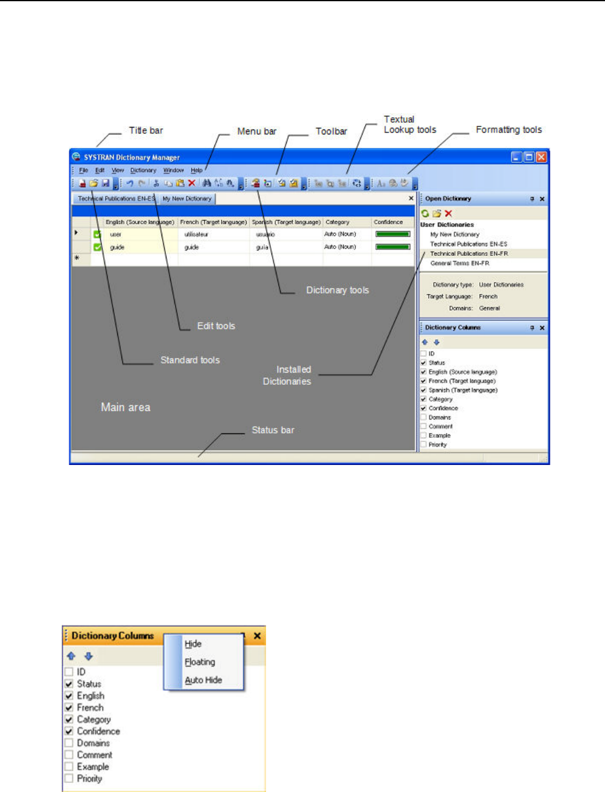Click pin icon on main window Dictionary Columns header
Image resolution: width=605 pixels, height=792 pixels.
(x=532, y=328)
